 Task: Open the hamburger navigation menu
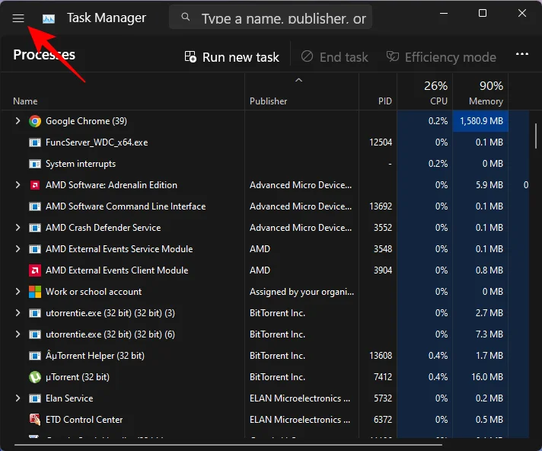pyautogui.click(x=18, y=18)
